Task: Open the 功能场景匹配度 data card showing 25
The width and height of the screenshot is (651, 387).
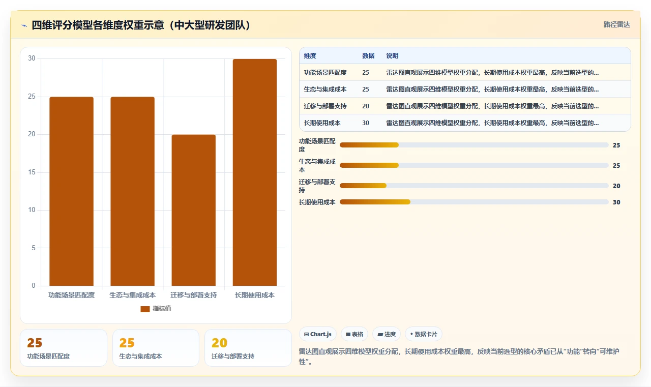Action: pos(64,348)
